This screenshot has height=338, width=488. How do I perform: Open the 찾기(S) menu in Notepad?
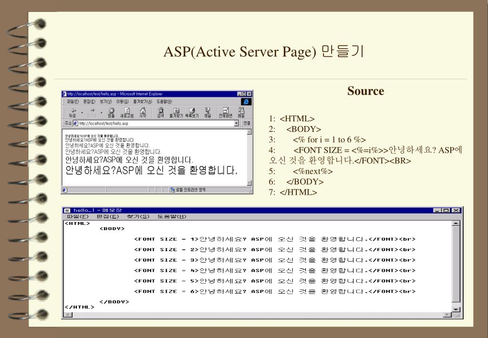click(x=138, y=217)
